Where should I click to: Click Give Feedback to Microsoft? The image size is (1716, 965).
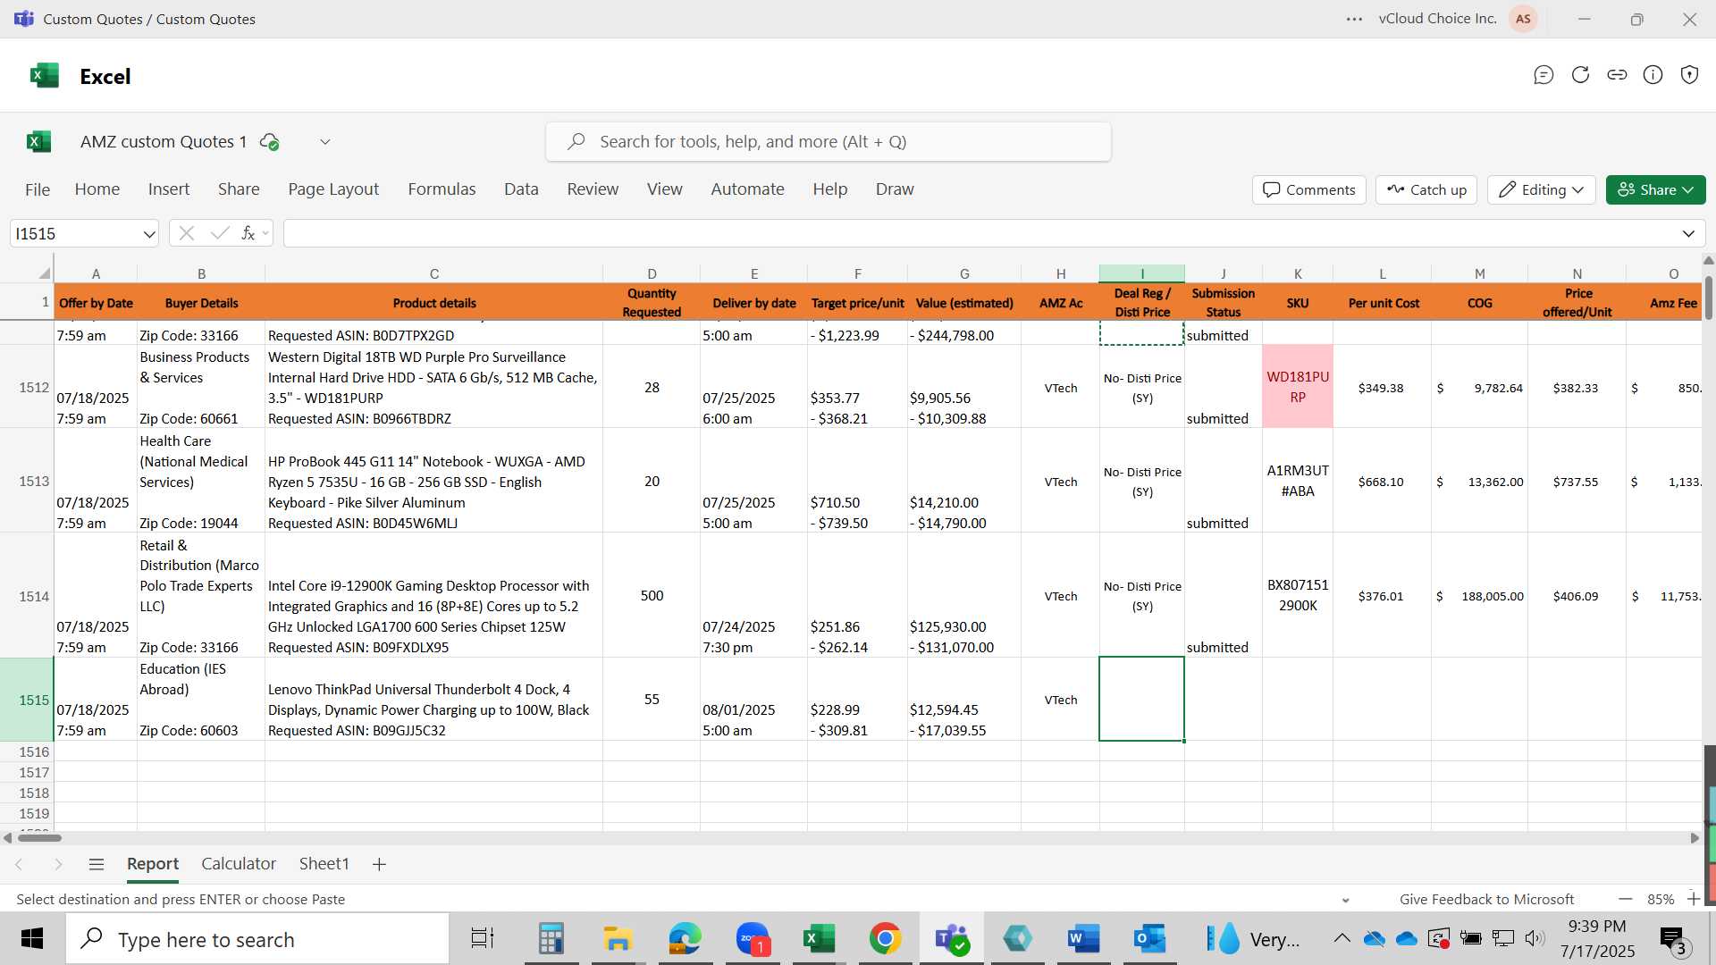1486,899
